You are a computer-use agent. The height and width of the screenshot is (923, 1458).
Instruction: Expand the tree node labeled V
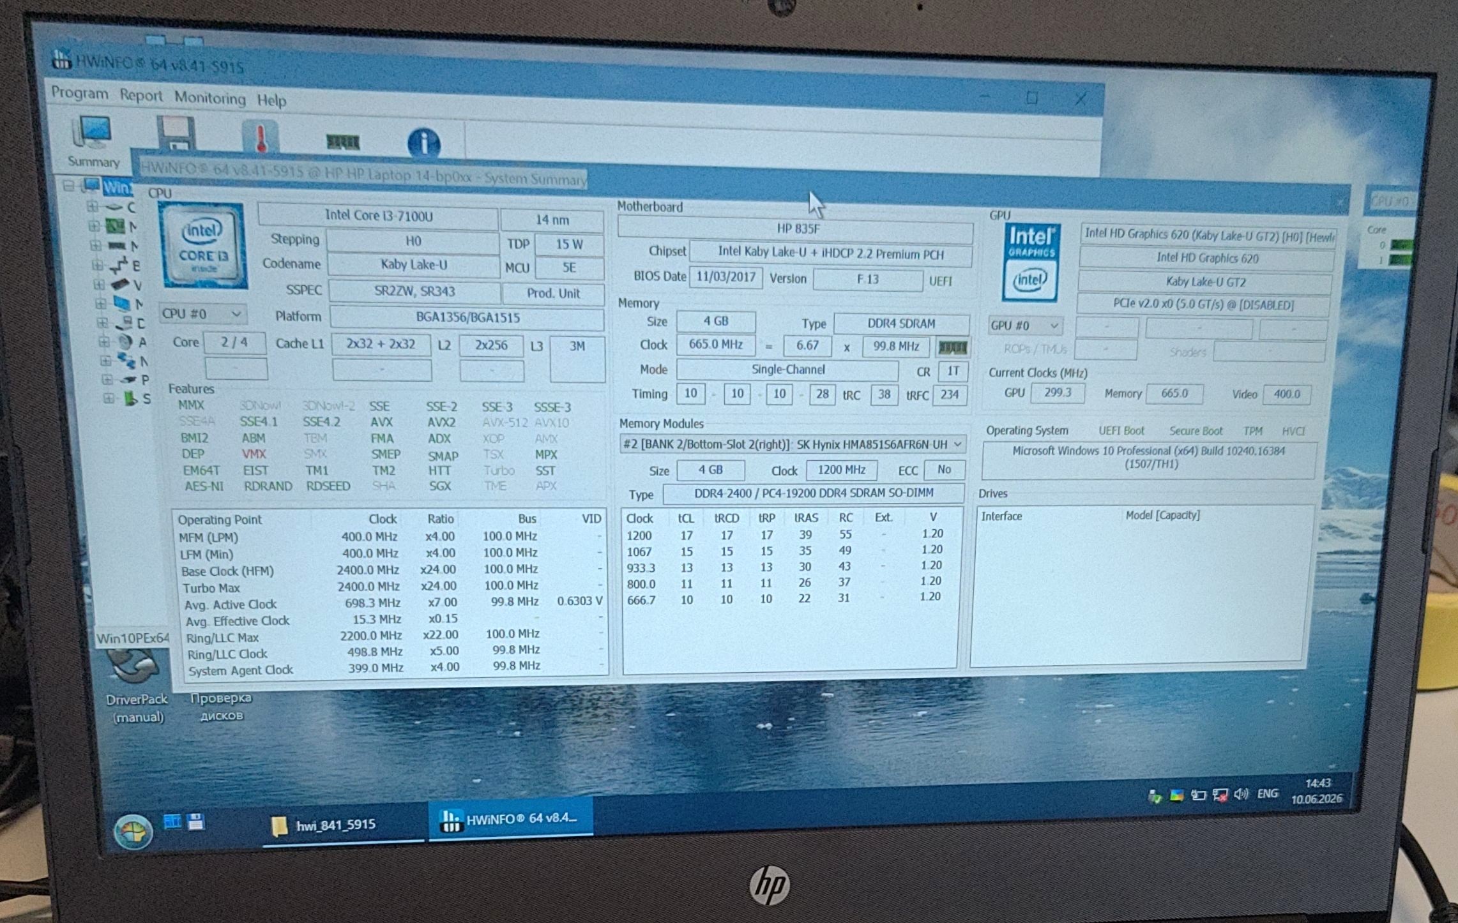tap(99, 284)
